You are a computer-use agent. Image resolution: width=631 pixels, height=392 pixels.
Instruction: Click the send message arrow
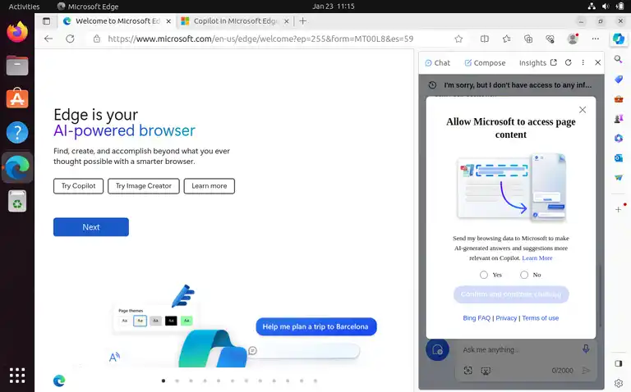586,371
